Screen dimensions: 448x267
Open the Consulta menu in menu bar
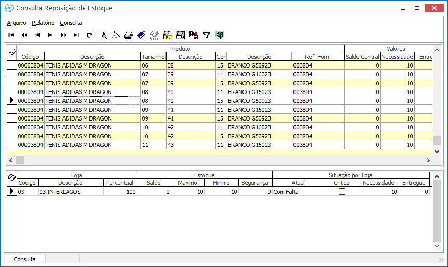click(x=71, y=23)
